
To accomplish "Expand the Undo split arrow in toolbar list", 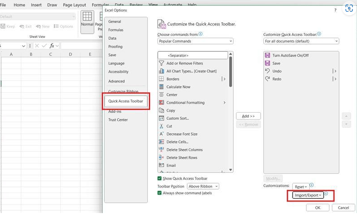I will click(334, 71).
